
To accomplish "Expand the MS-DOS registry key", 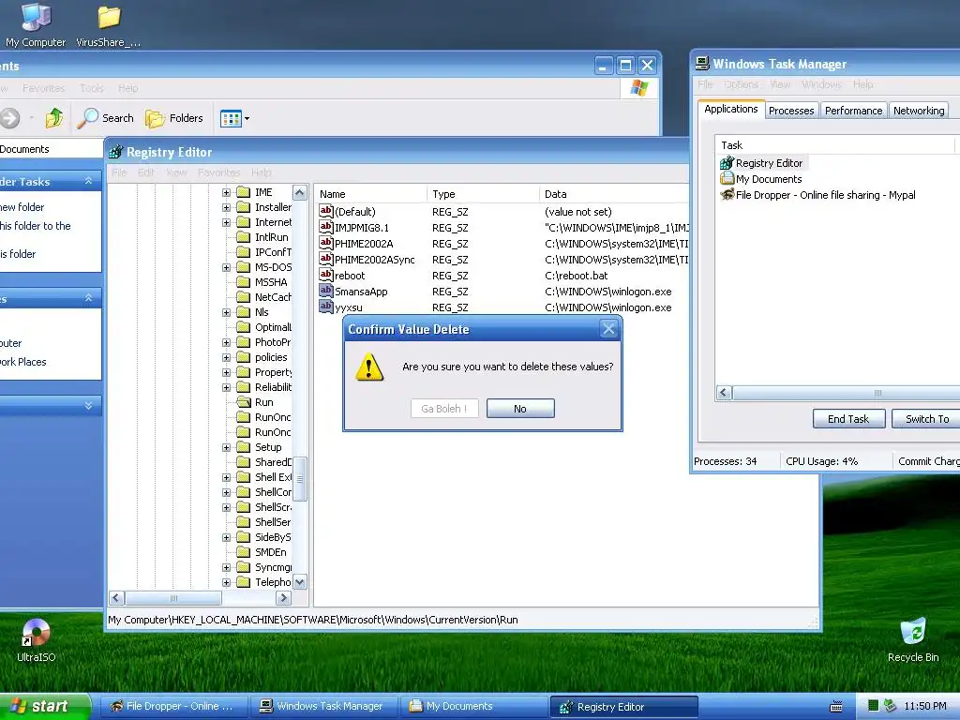I will [x=227, y=267].
